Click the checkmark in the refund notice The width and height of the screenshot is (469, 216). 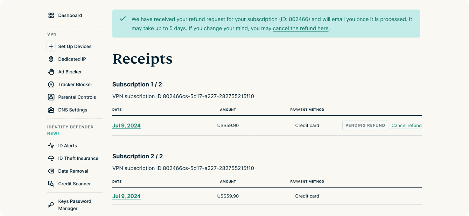(x=122, y=19)
